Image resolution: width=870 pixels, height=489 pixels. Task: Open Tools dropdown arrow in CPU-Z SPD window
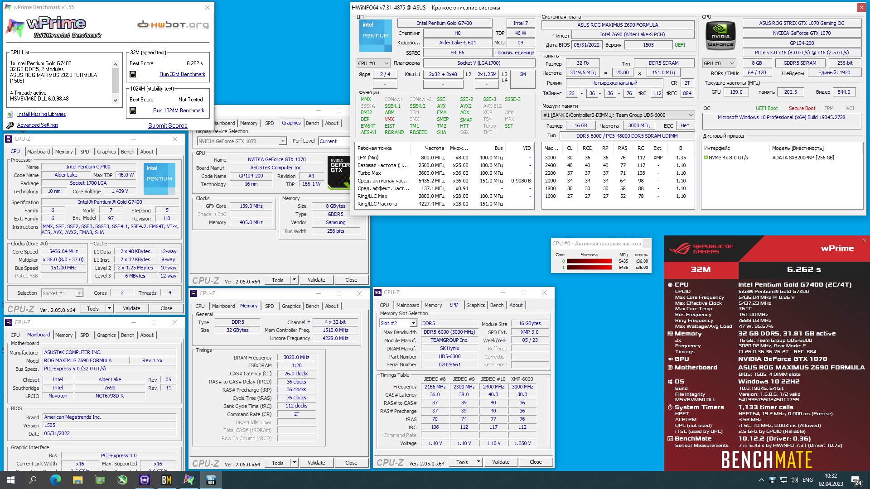pos(478,462)
